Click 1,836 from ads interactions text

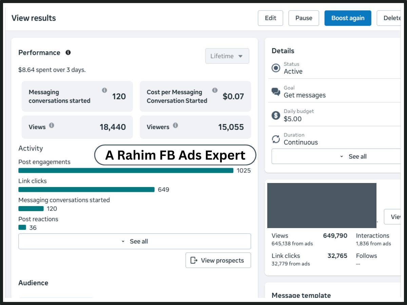[x=373, y=243]
